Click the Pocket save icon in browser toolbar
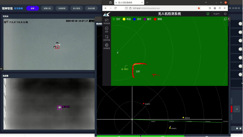The width and height of the screenshot is (243, 137). (x=210, y=8)
